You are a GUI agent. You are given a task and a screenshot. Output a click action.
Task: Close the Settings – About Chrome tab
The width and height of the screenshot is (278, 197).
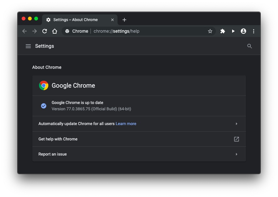click(x=112, y=20)
